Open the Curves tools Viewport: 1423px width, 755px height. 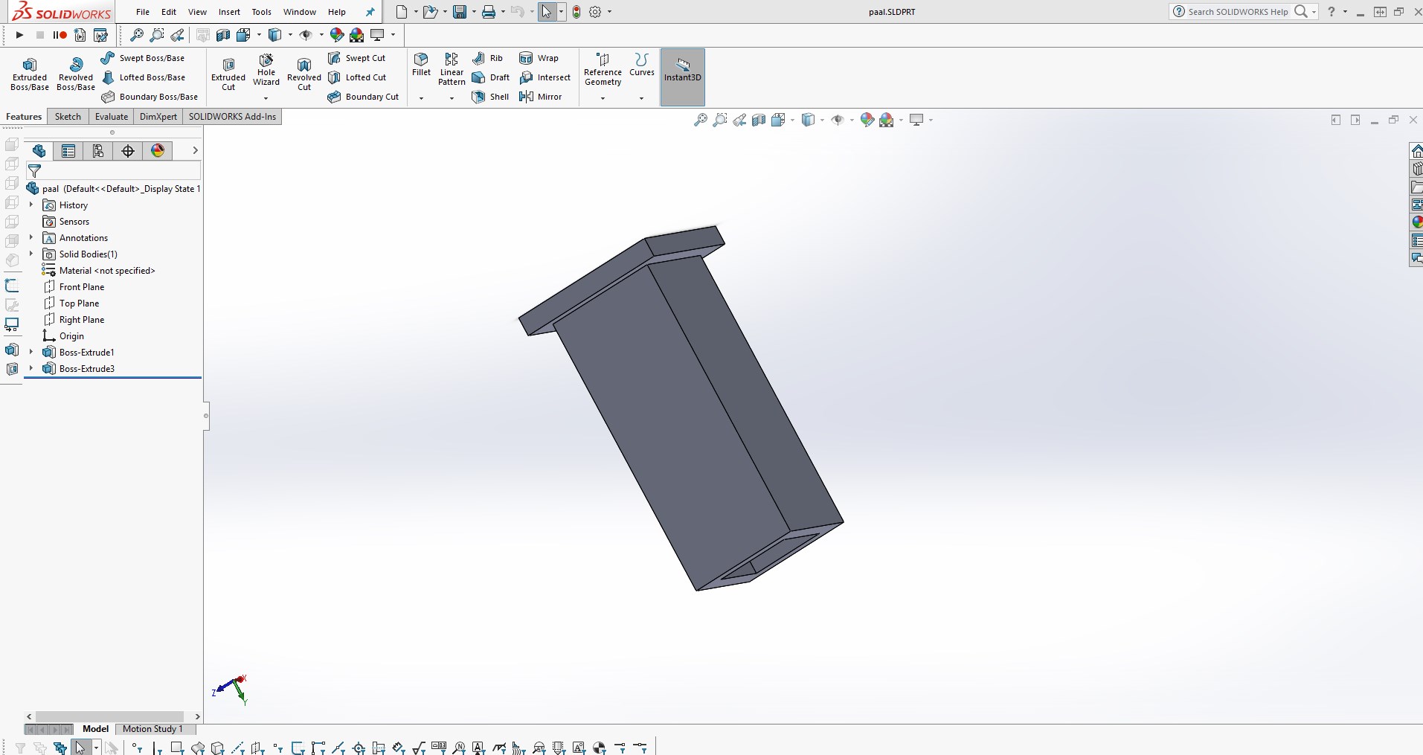click(x=642, y=65)
